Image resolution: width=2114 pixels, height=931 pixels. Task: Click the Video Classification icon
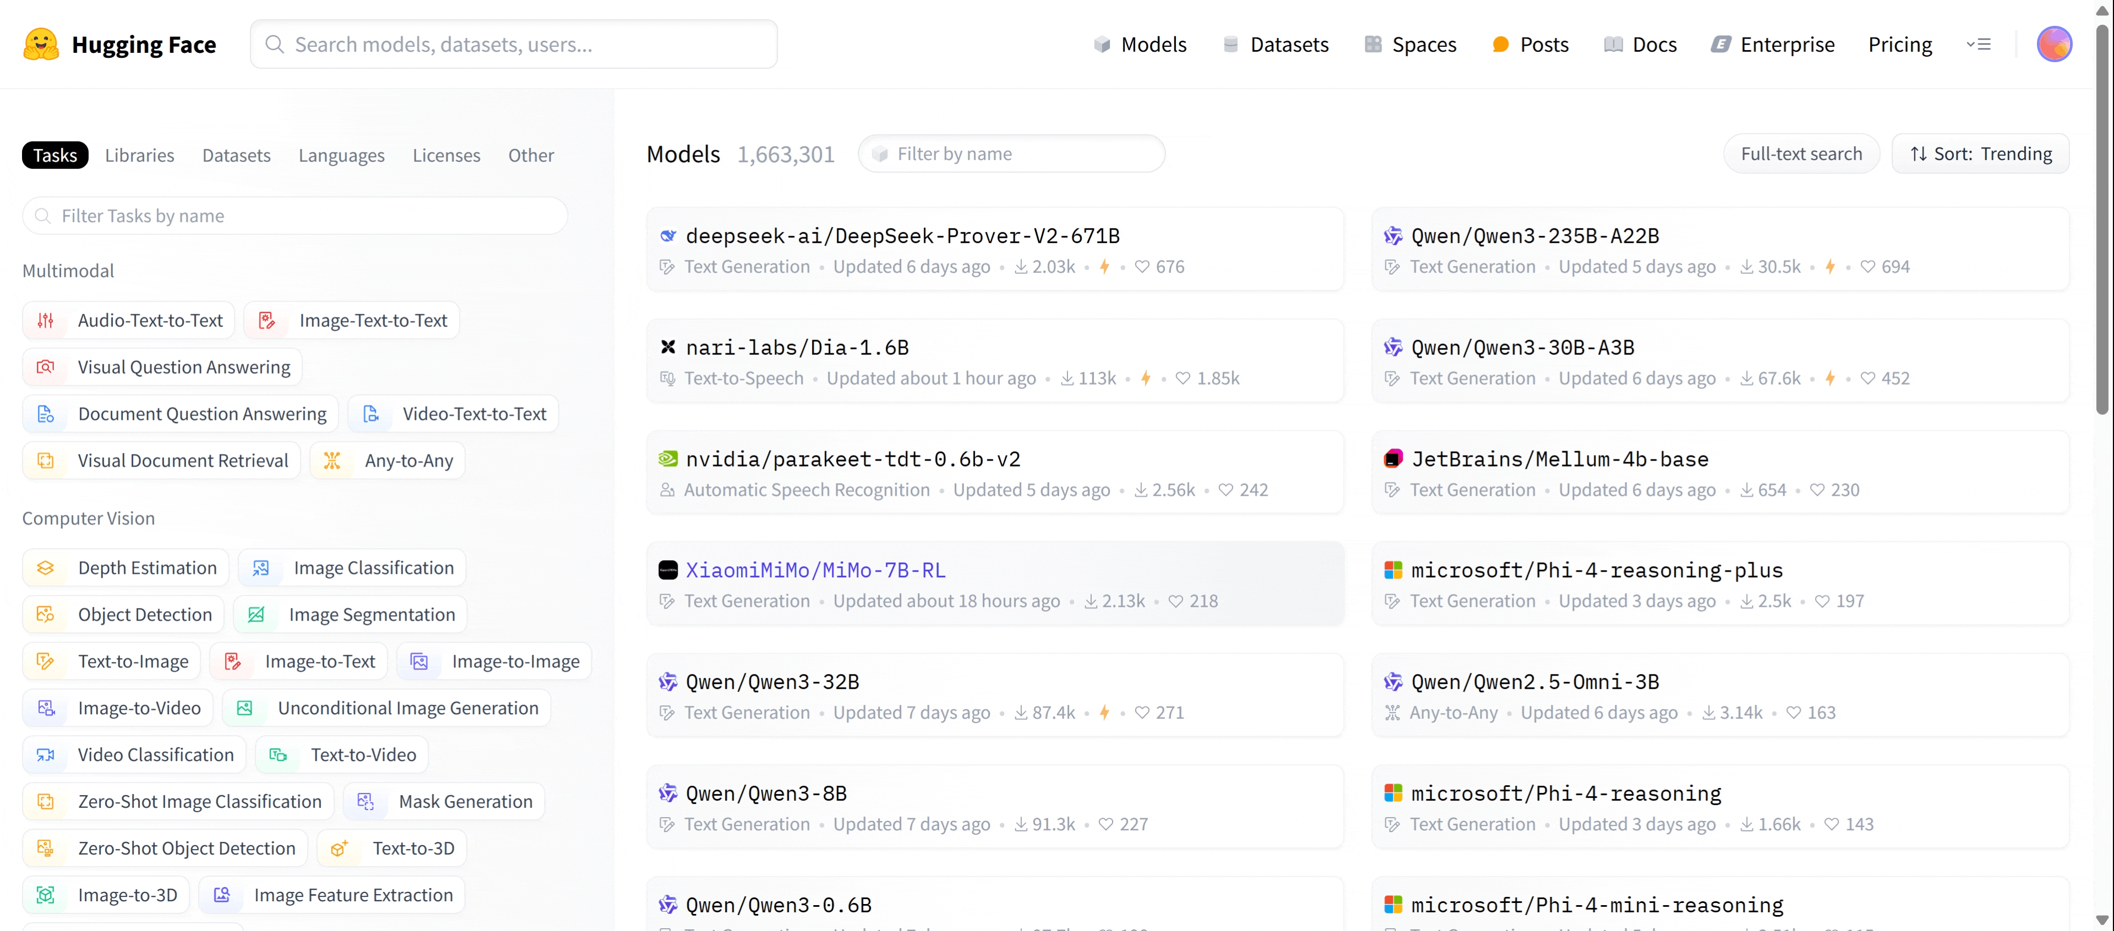click(46, 755)
